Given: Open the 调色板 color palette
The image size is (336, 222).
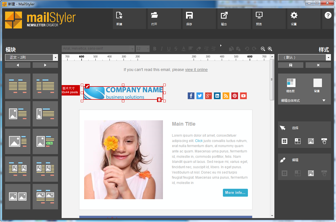Looking at the screenshot, I should 291,83.
